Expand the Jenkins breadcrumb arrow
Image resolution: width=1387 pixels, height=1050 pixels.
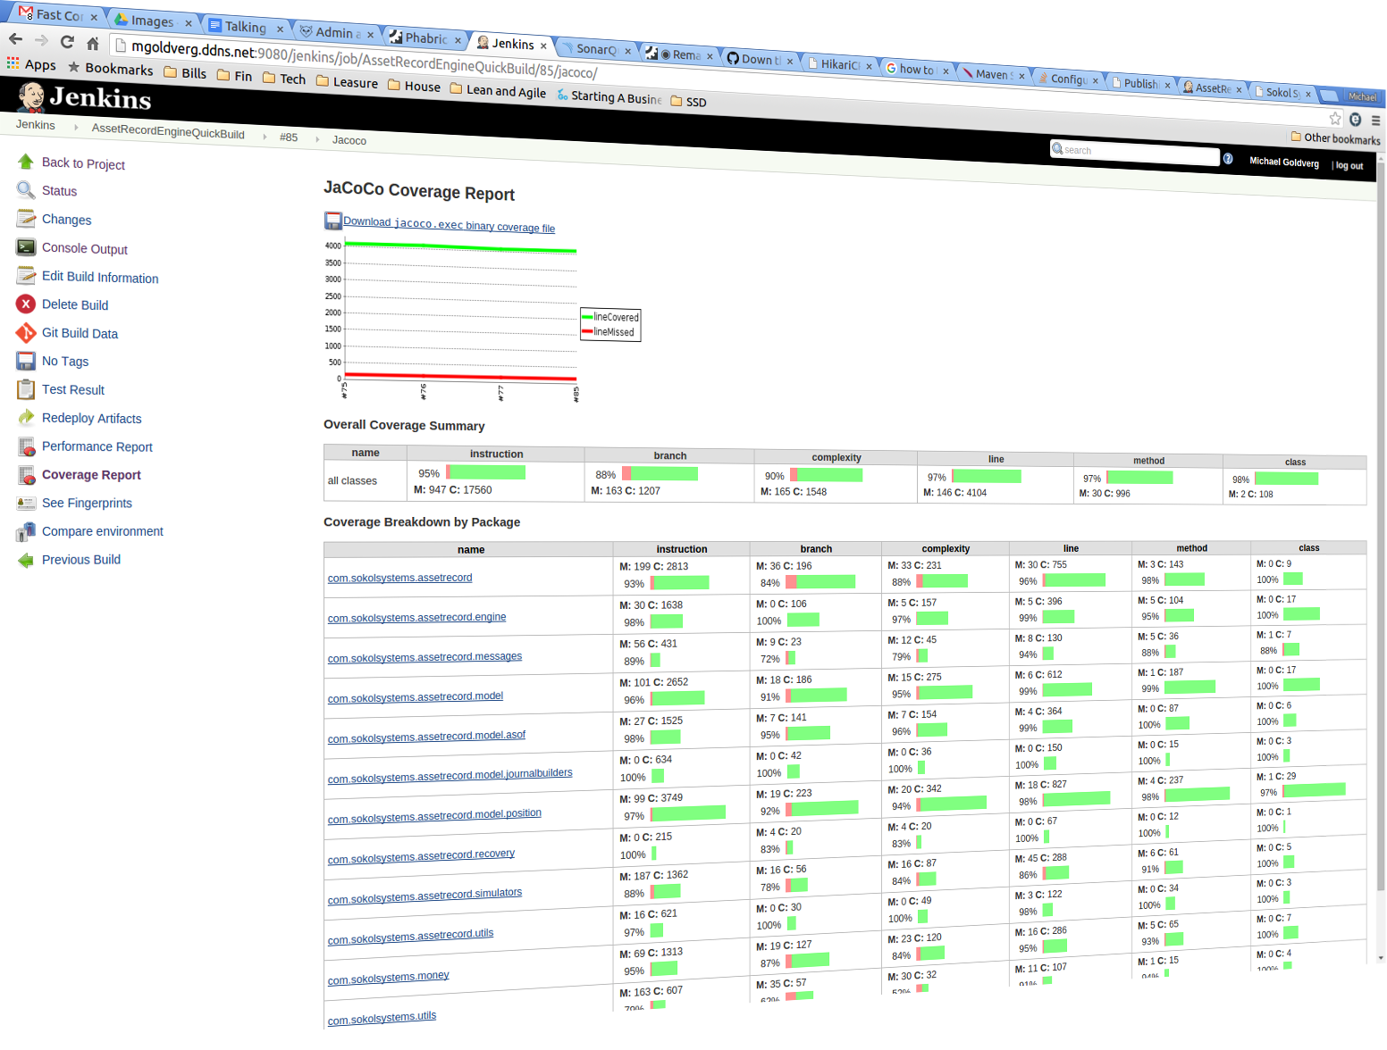[76, 128]
